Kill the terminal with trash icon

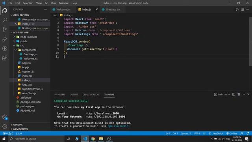coord(239,94)
